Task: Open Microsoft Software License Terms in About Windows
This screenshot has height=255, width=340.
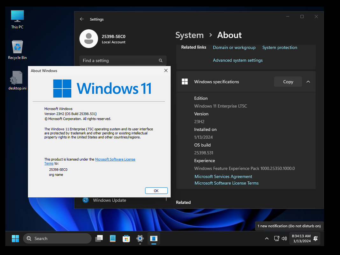Action: coord(115,159)
